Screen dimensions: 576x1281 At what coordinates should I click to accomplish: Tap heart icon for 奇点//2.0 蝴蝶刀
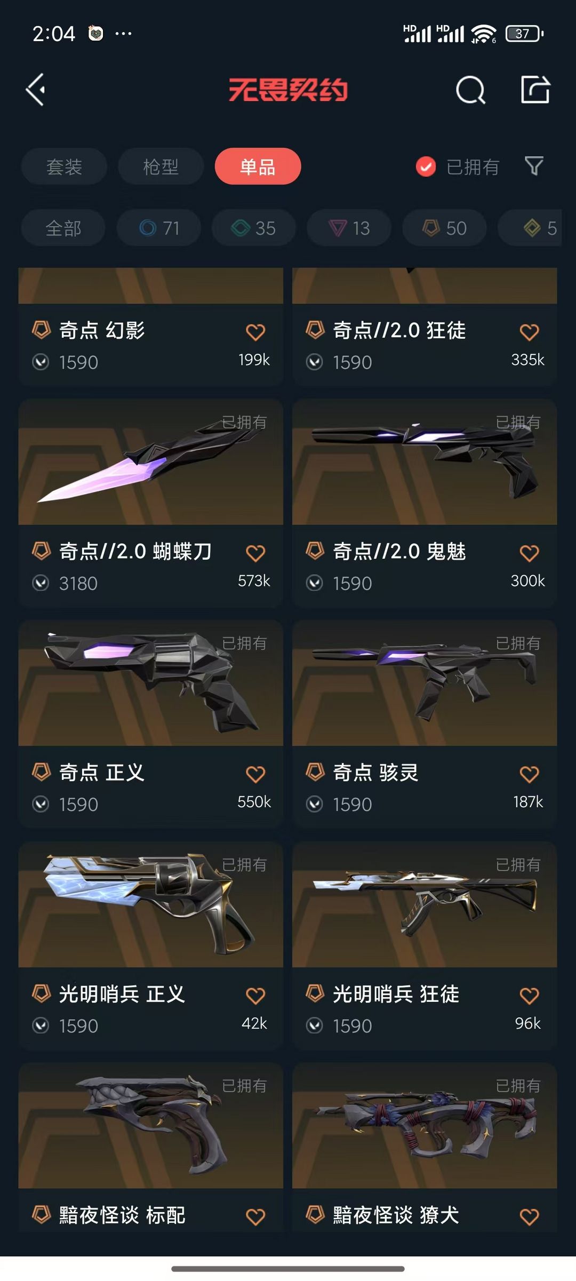(255, 553)
